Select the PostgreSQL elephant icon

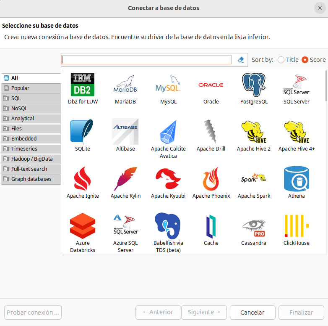point(254,85)
